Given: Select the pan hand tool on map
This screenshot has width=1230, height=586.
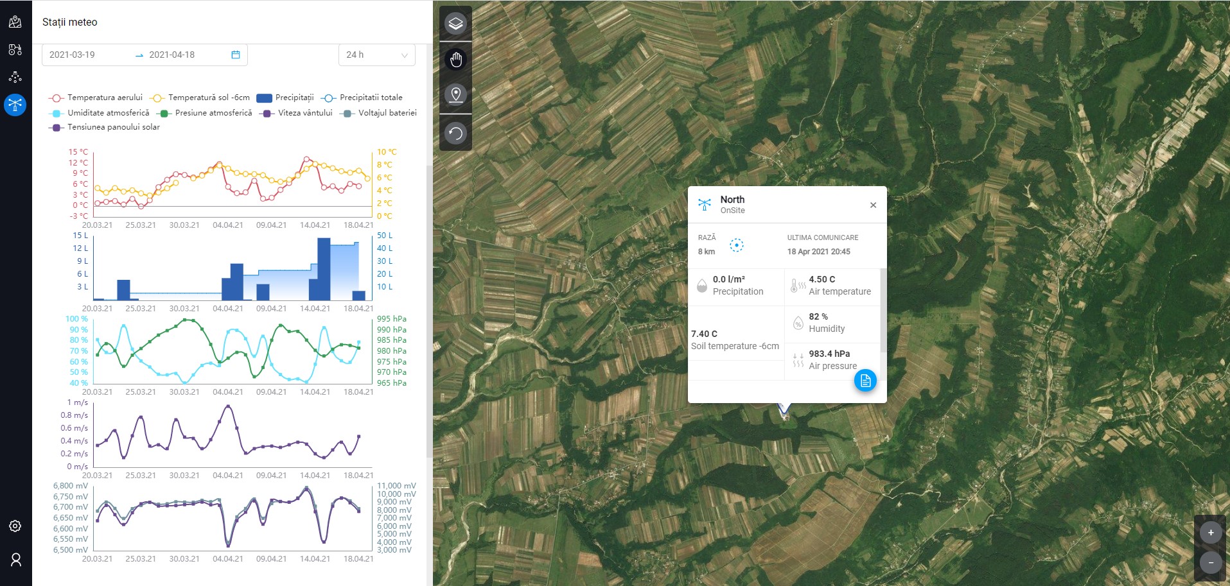Looking at the screenshot, I should click(455, 60).
